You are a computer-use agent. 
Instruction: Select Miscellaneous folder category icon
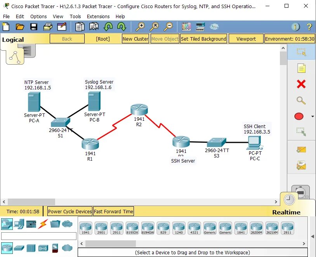(x=55, y=224)
